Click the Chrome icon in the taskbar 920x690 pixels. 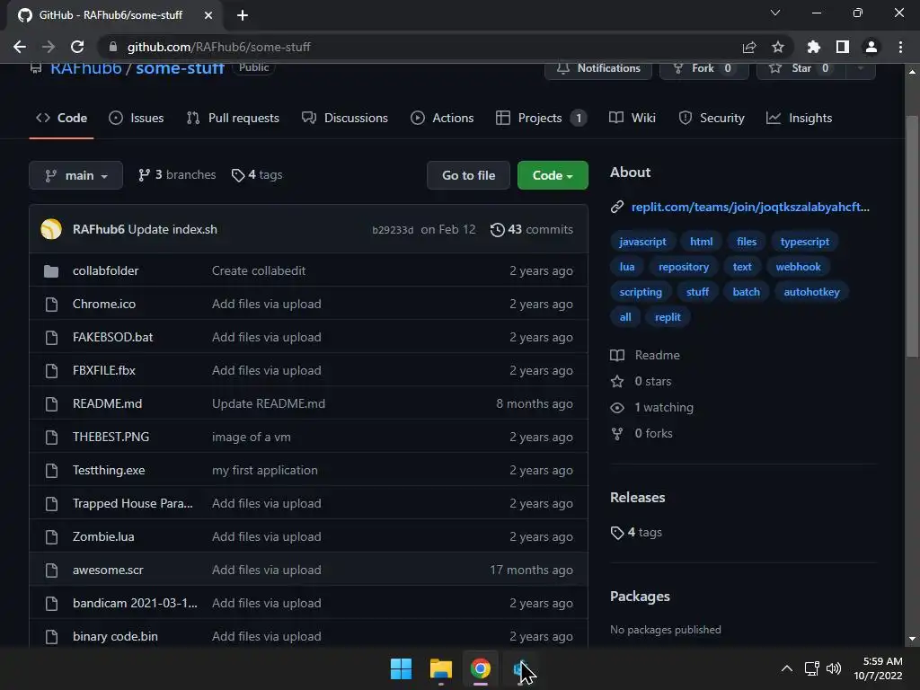pos(480,668)
